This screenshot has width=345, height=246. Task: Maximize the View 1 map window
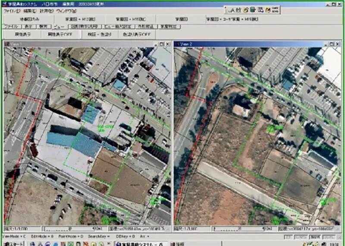click(x=161, y=44)
